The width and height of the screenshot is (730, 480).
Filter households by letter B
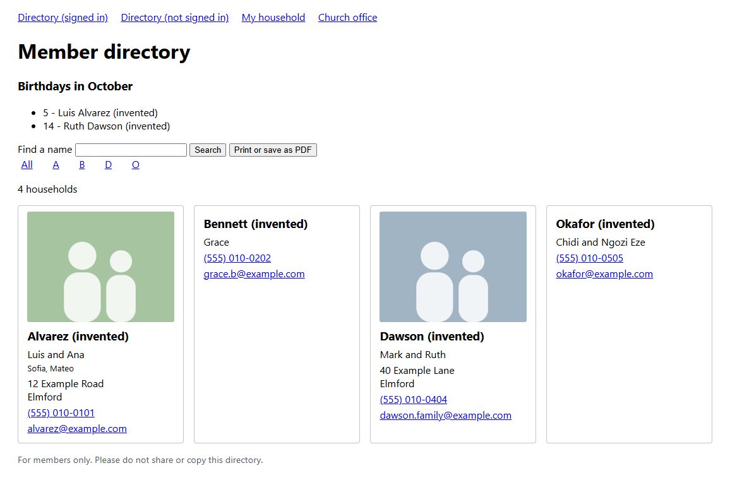[x=82, y=165]
